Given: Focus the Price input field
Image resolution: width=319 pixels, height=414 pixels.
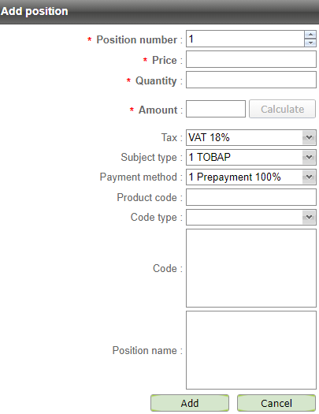Looking at the screenshot, I should 251,59.
